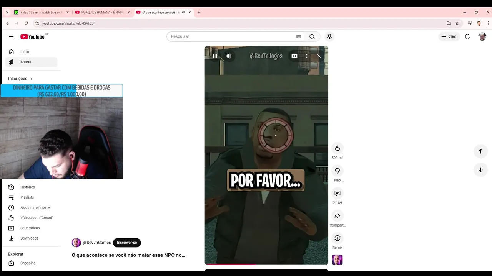Open the YouTube account avatar menu

point(482,36)
